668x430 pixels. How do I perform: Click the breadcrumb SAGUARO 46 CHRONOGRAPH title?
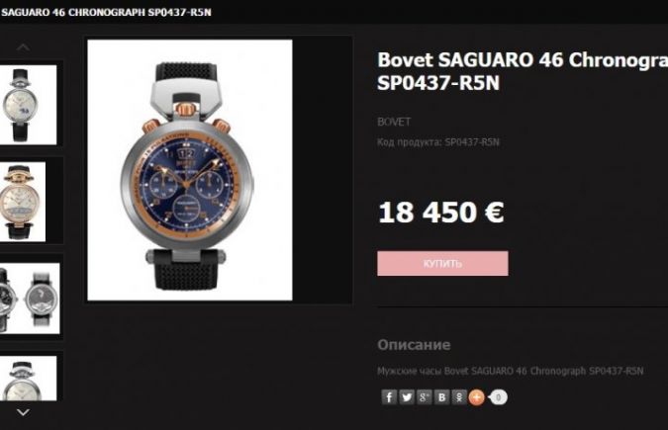[x=106, y=12]
